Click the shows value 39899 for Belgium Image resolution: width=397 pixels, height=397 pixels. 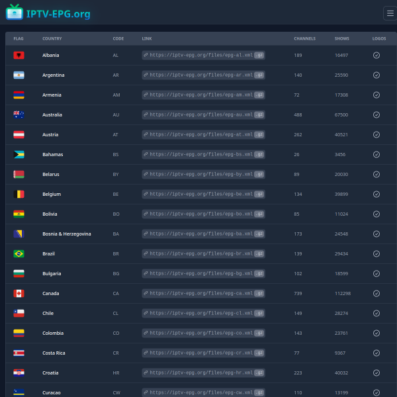pos(341,194)
